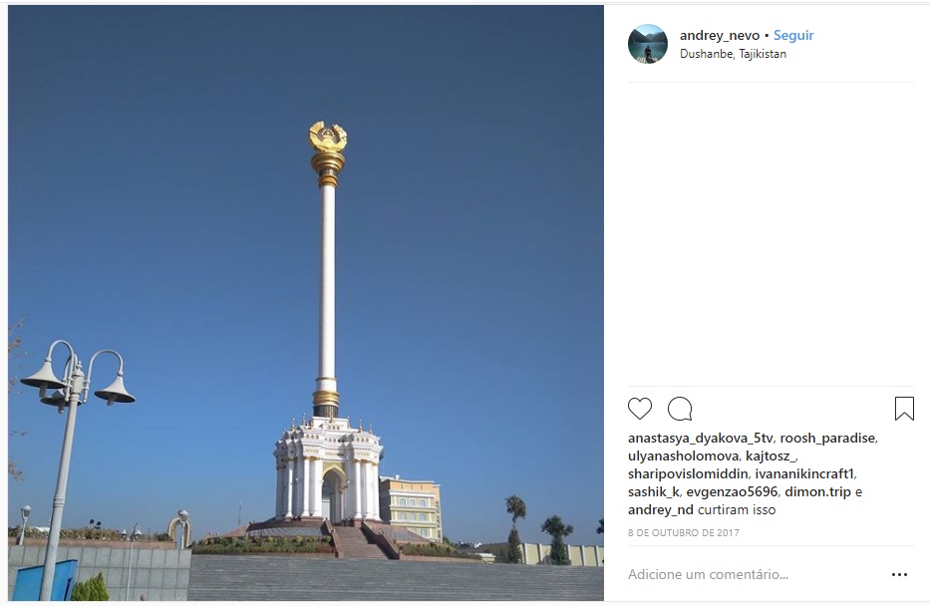Open andrey_nevo username link
This screenshot has height=606, width=930.
pos(720,36)
